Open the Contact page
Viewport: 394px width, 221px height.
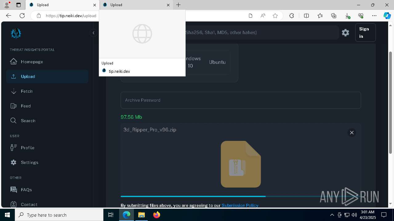coord(47,204)
